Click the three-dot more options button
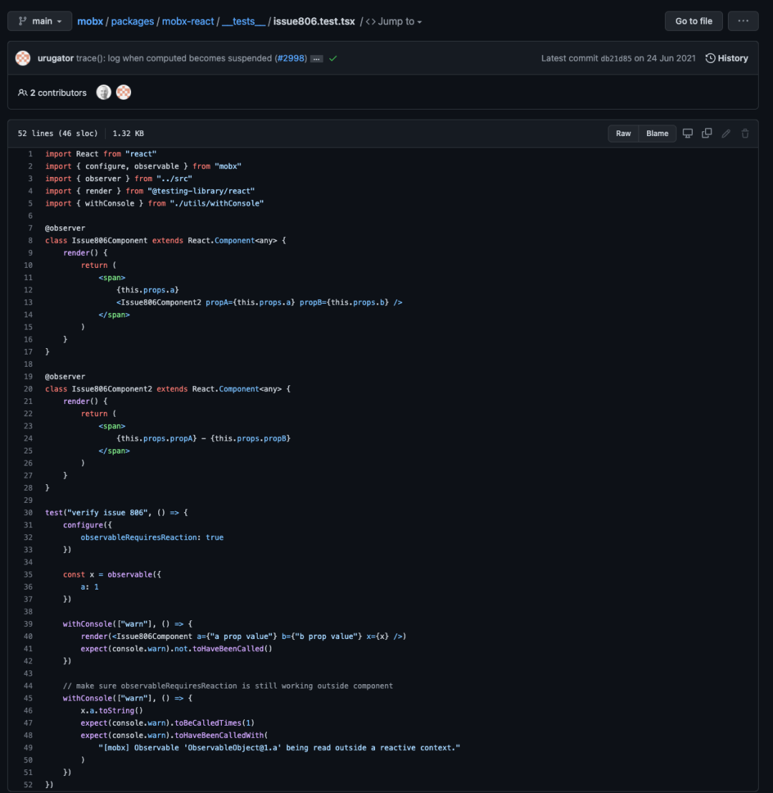The width and height of the screenshot is (773, 793). 743,21
